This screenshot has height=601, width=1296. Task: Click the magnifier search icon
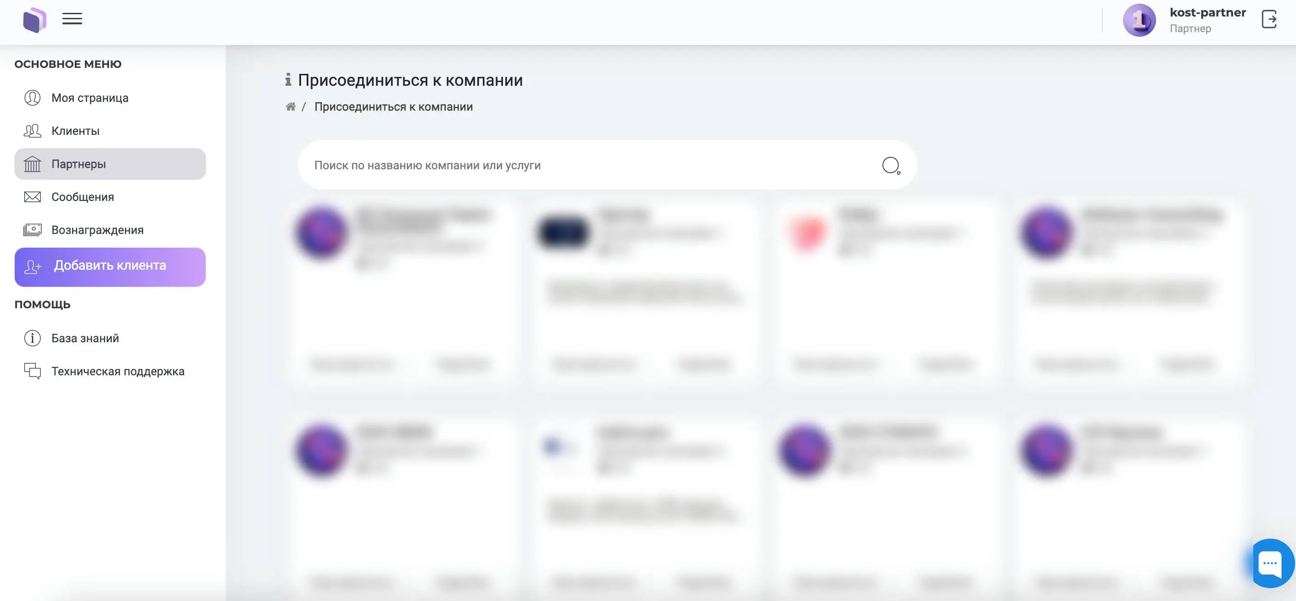tap(891, 166)
